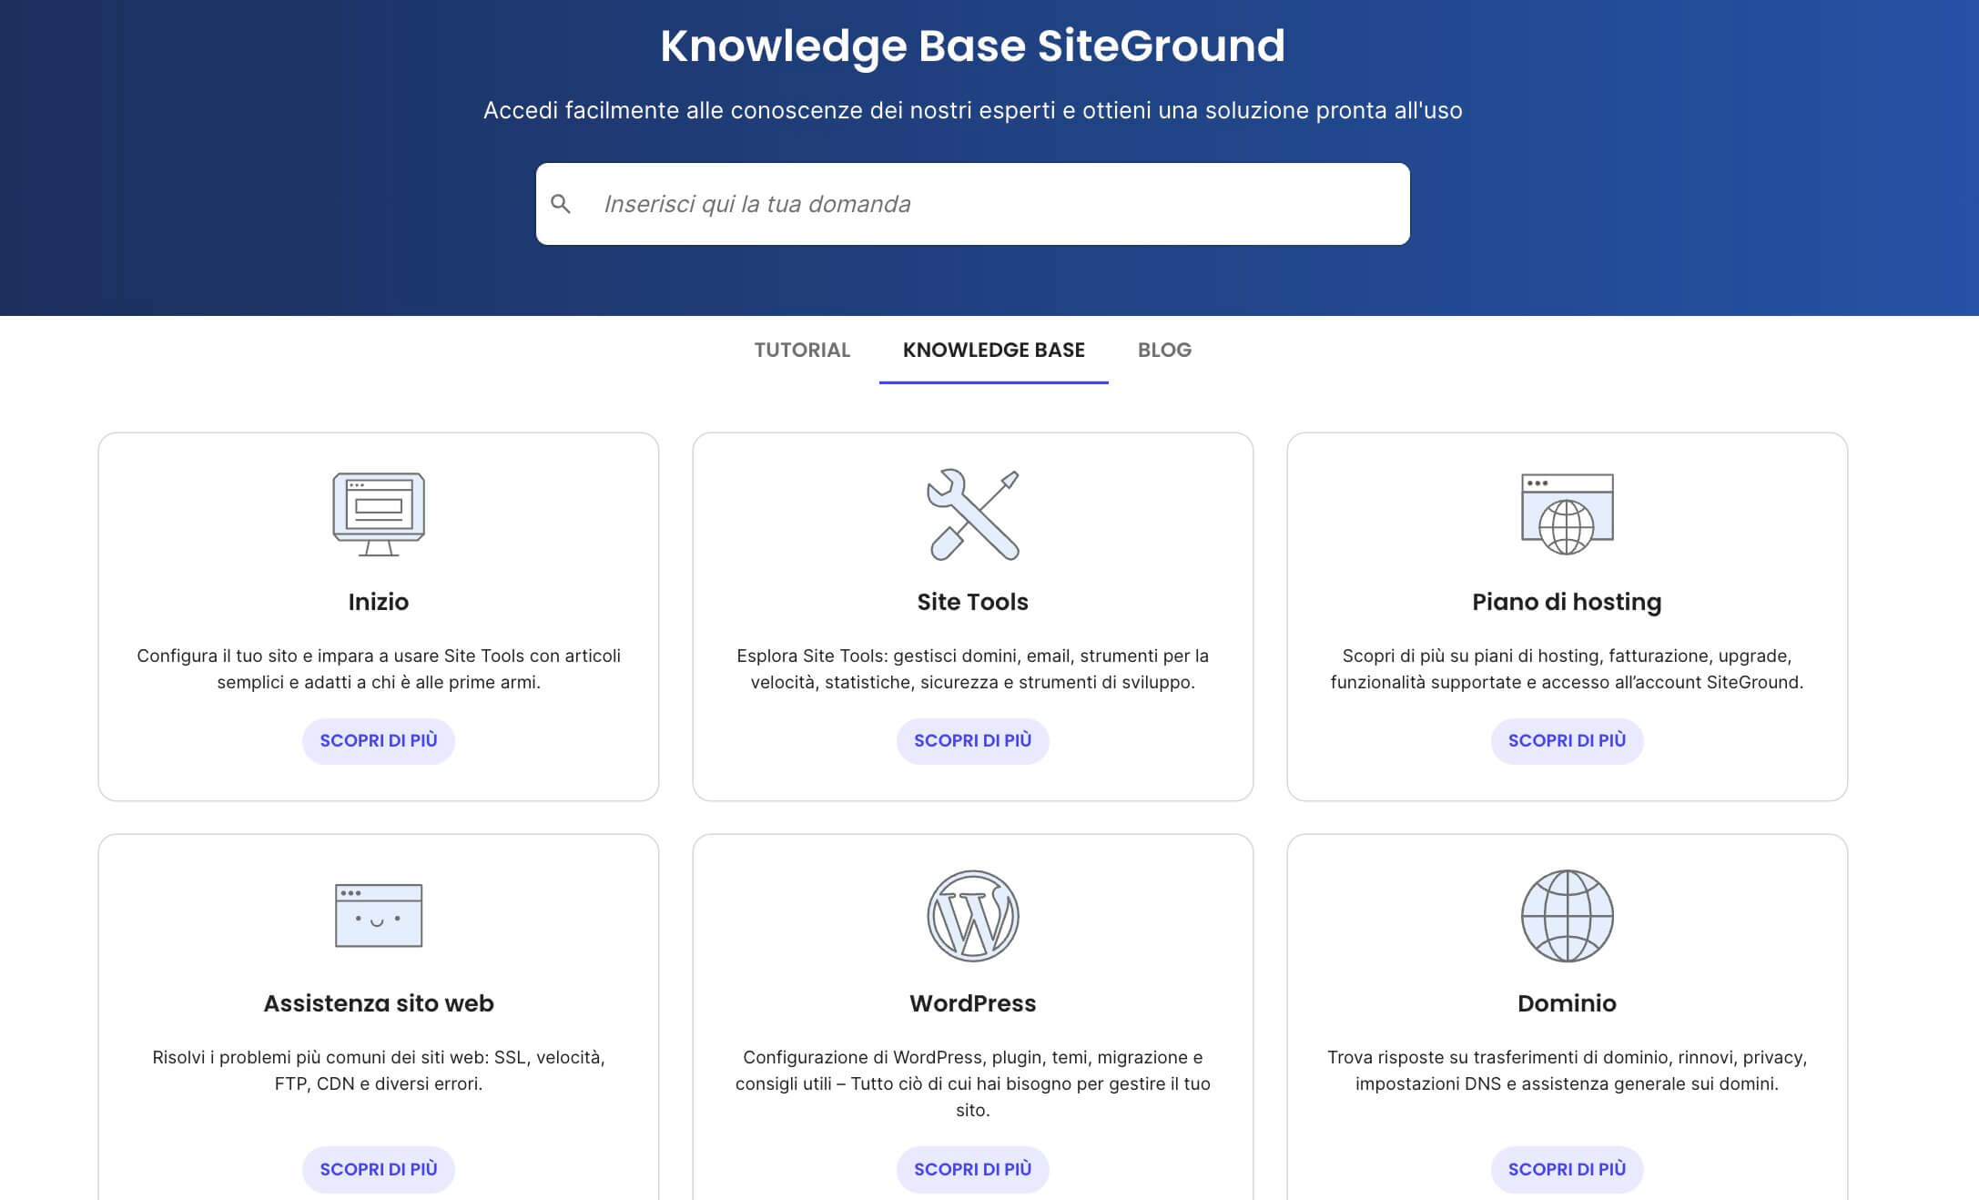Open Scopri di più for WordPress
The width and height of the screenshot is (1979, 1200).
[972, 1169]
